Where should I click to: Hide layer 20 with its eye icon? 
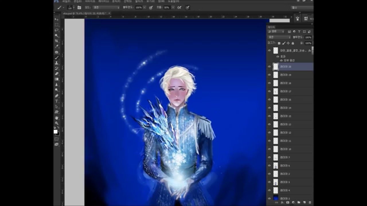click(269, 67)
